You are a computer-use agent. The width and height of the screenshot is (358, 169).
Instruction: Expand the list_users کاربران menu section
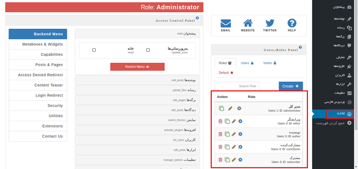[137, 140]
